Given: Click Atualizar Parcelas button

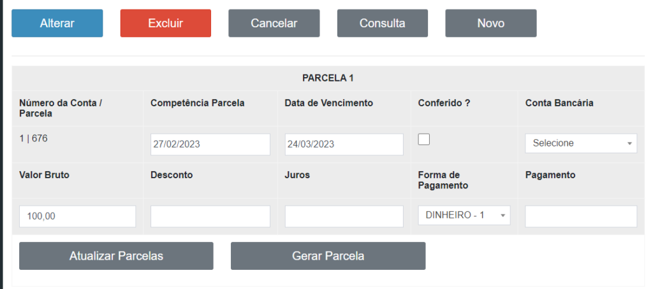Looking at the screenshot, I should coord(116,256).
